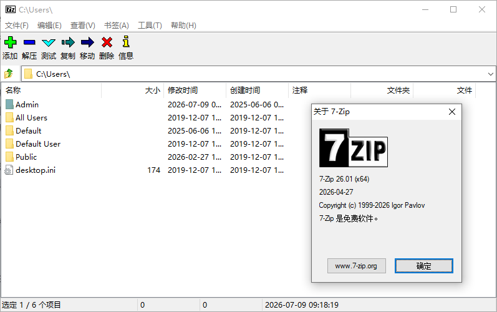Image resolution: width=497 pixels, height=312 pixels.
Task: Click the Admin created date 2025-06-06
Action: pyautogui.click(x=257, y=105)
